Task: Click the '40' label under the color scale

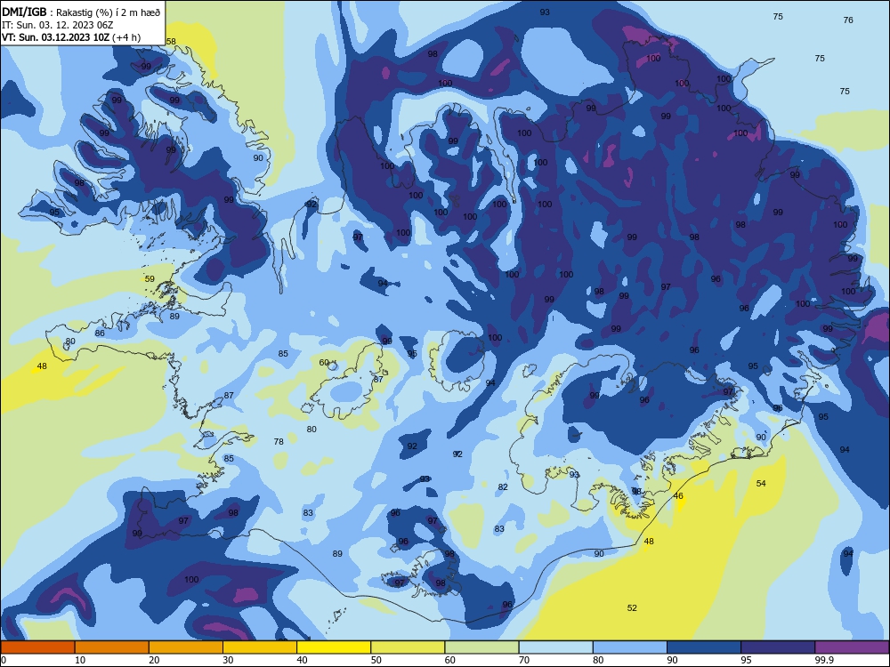Action: tap(302, 660)
